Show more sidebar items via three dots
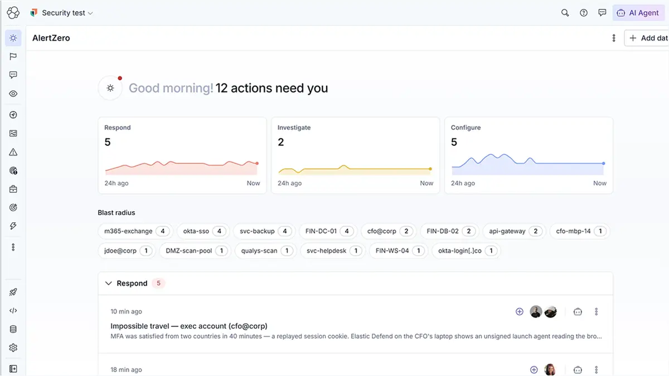 point(13,247)
